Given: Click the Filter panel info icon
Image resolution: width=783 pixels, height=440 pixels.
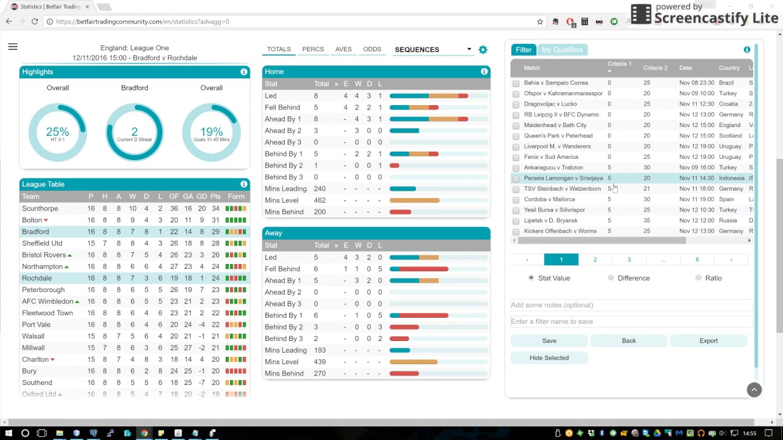Looking at the screenshot, I should [x=747, y=50].
